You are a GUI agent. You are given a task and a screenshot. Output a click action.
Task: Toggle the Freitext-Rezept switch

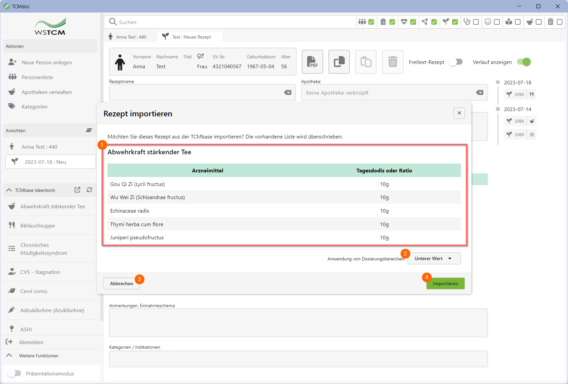[456, 62]
